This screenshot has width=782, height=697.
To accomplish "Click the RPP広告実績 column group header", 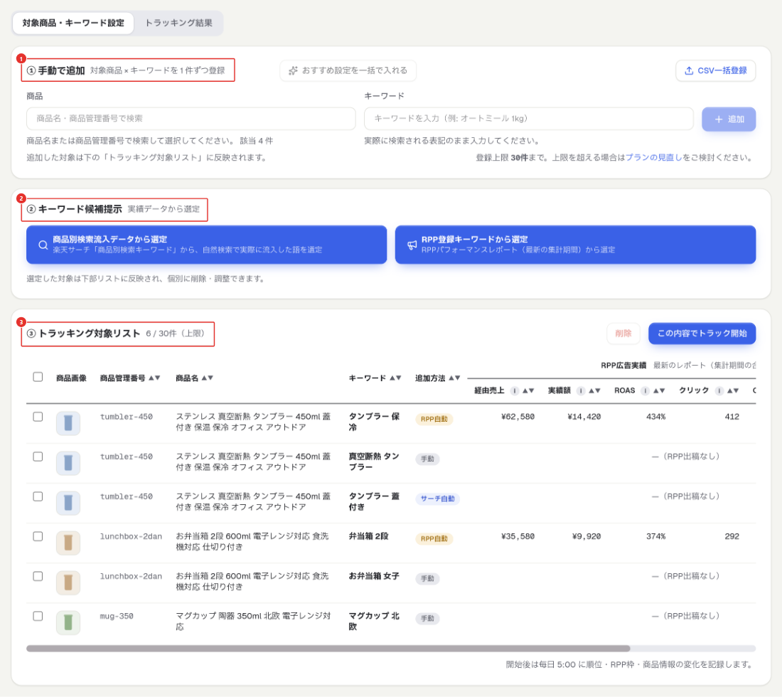I will pos(623,366).
